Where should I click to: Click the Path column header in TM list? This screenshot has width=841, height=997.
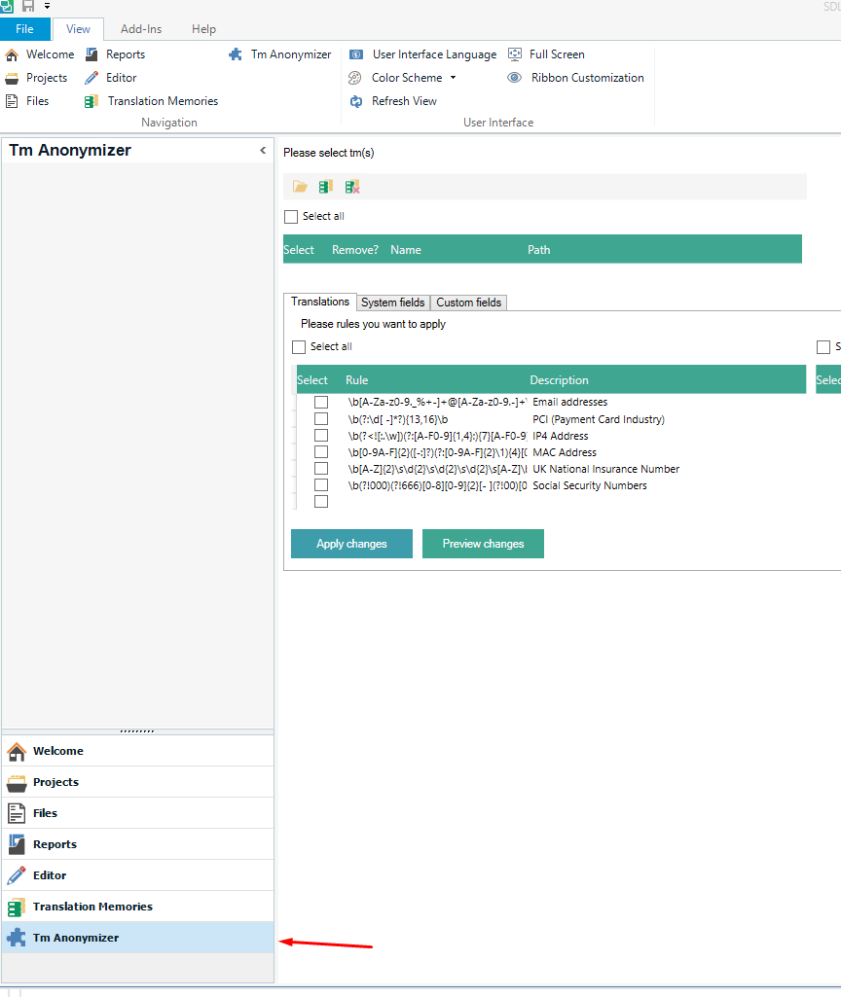(x=539, y=250)
